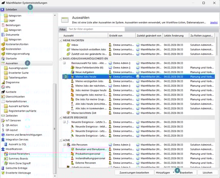The width and height of the screenshot is (220, 178).
Task: Click the Startseite house icon
Action: [x=3, y=59]
